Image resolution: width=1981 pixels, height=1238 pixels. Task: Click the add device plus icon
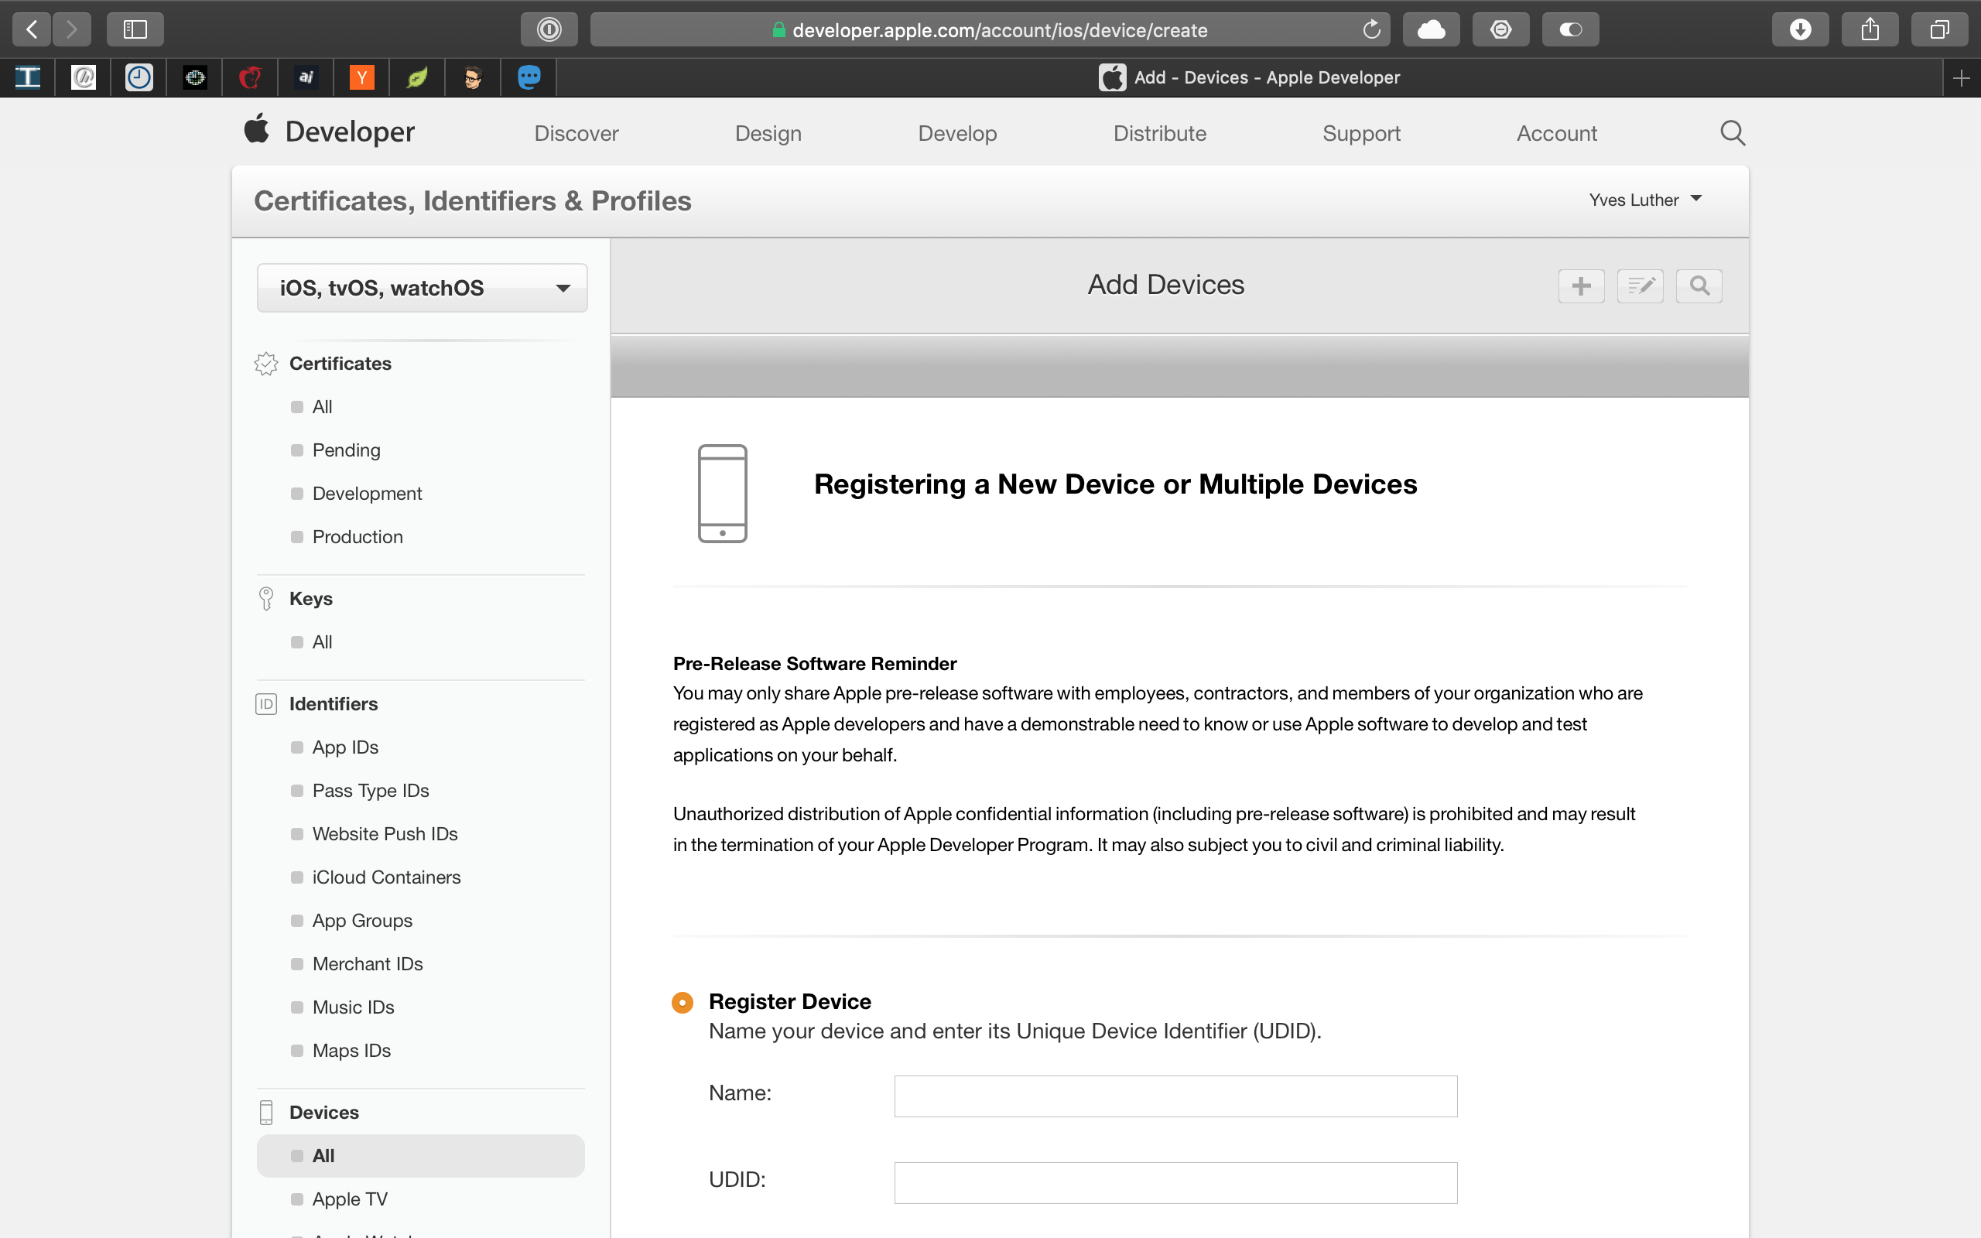[1581, 286]
